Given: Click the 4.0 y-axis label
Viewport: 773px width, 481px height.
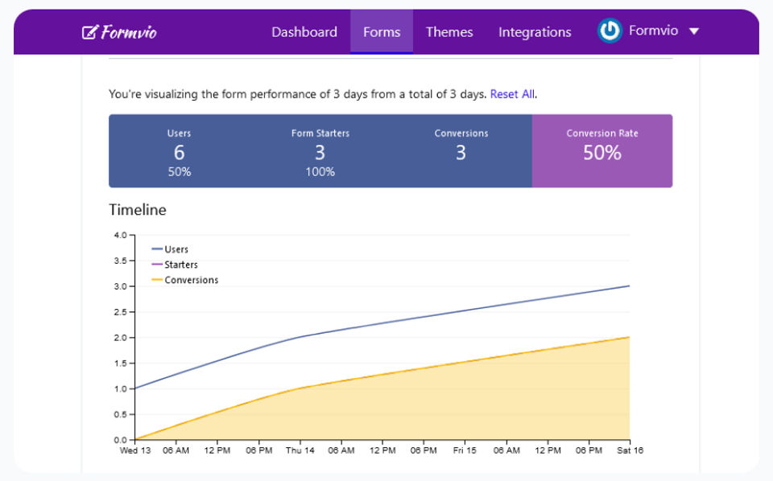Looking at the screenshot, I should [120, 235].
